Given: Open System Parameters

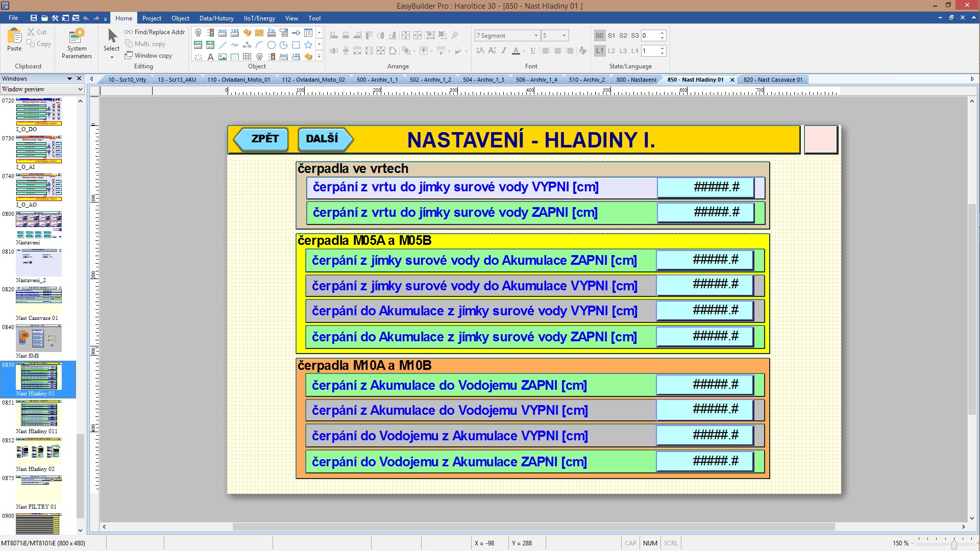Looking at the screenshot, I should (77, 43).
